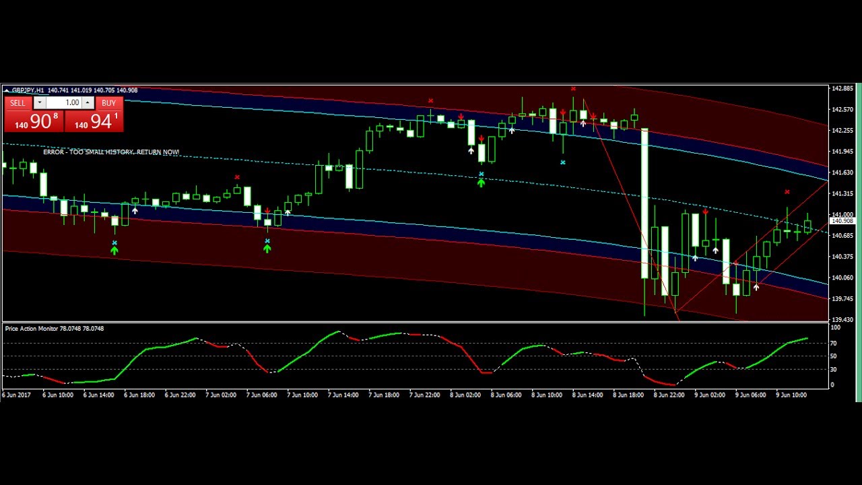Click the 6 Jun 18:00 time axis label
The image size is (862, 485).
(139, 395)
